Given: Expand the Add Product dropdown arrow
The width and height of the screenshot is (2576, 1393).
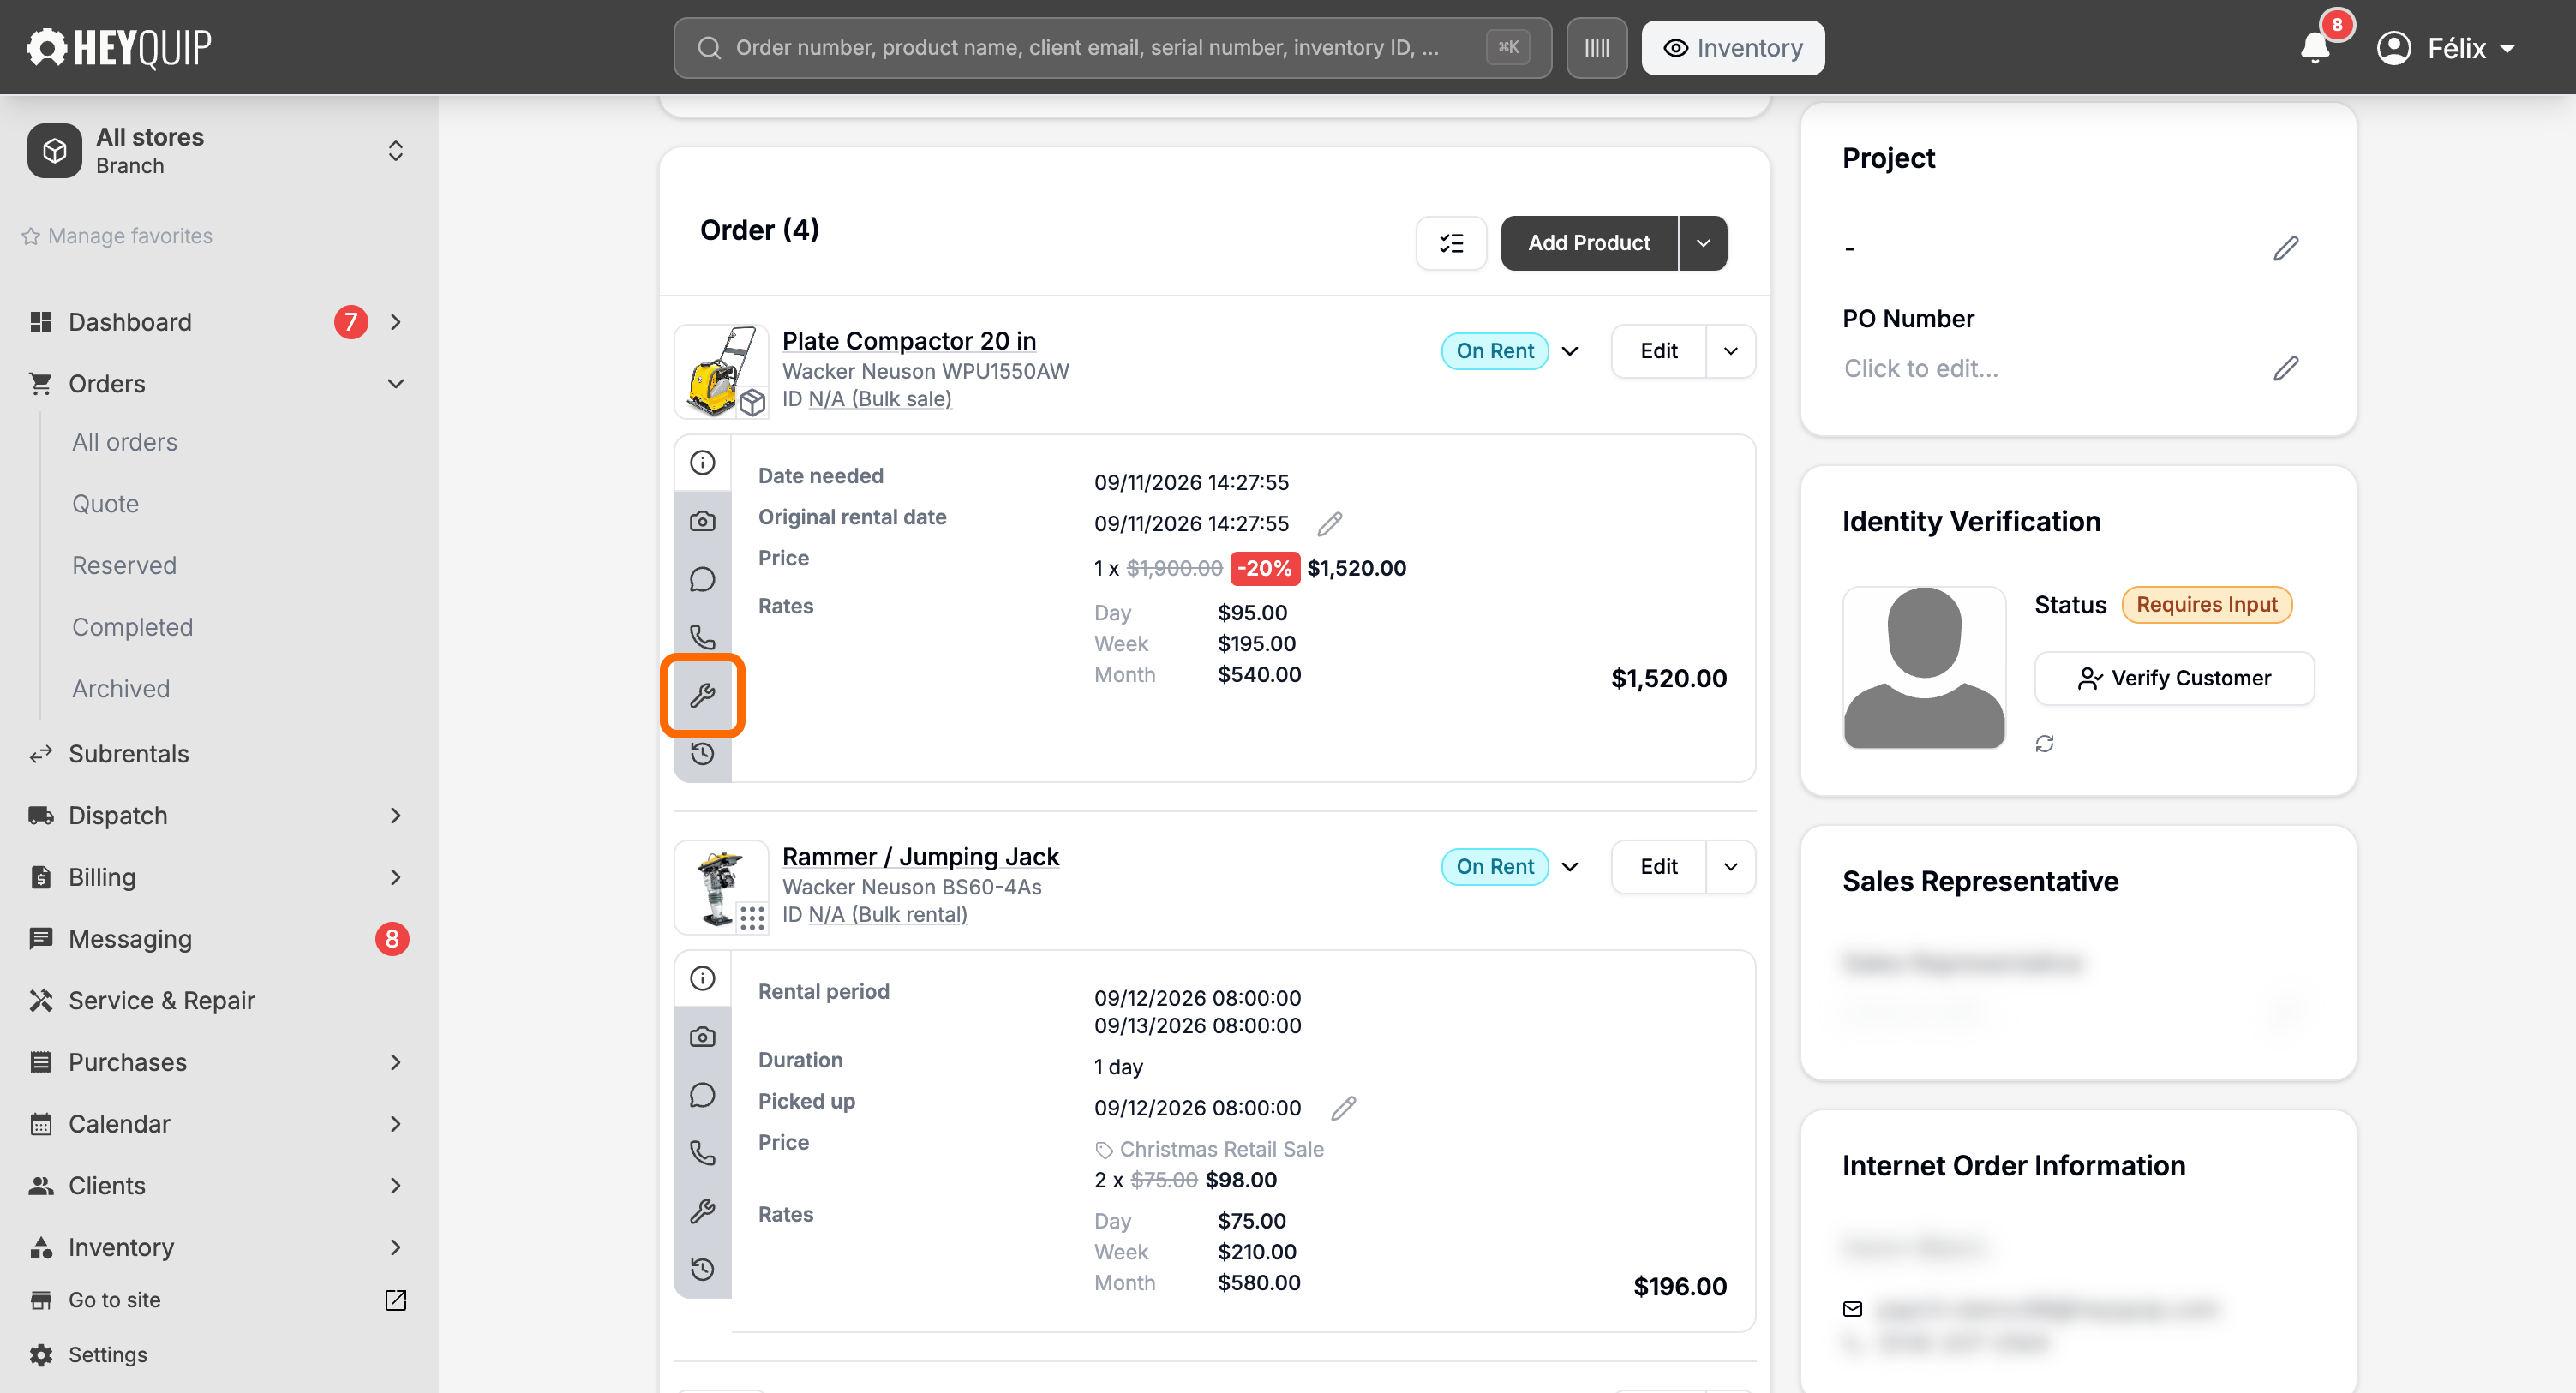Looking at the screenshot, I should click(x=1703, y=243).
